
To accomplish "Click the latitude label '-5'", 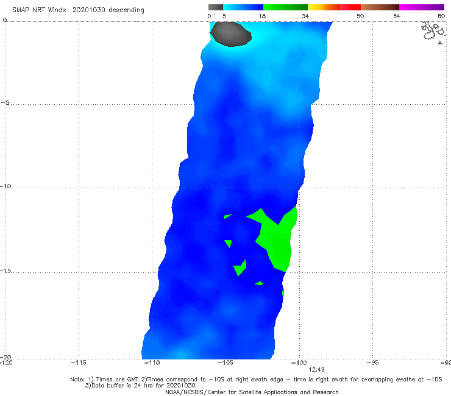I will point(5,103).
